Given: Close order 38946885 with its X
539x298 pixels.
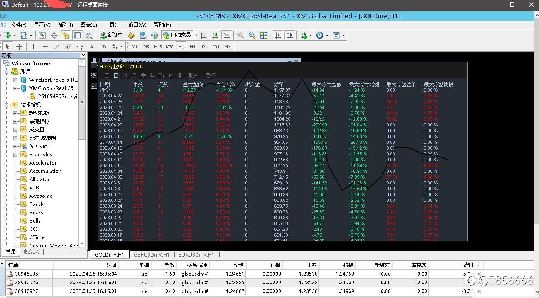Looking at the screenshot, I should (479, 274).
